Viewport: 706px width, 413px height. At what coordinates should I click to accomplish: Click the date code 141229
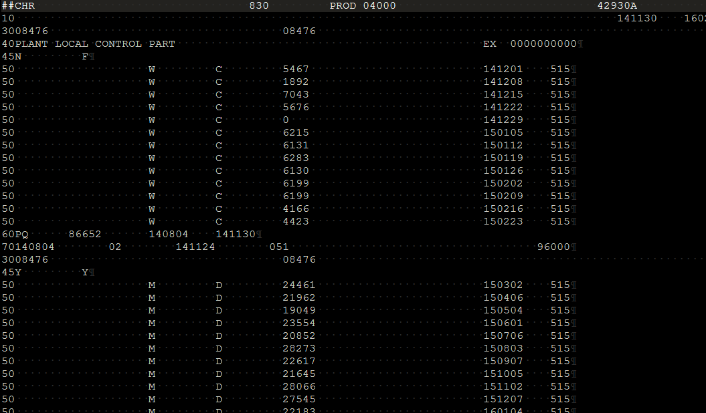[503, 120]
